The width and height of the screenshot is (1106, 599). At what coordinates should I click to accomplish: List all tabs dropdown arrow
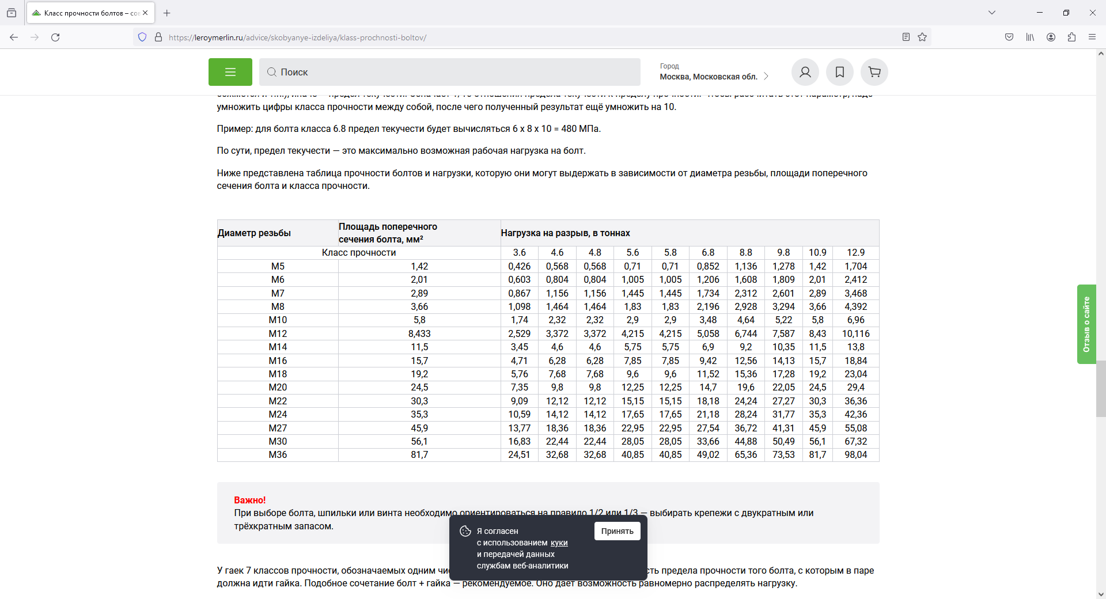(992, 13)
